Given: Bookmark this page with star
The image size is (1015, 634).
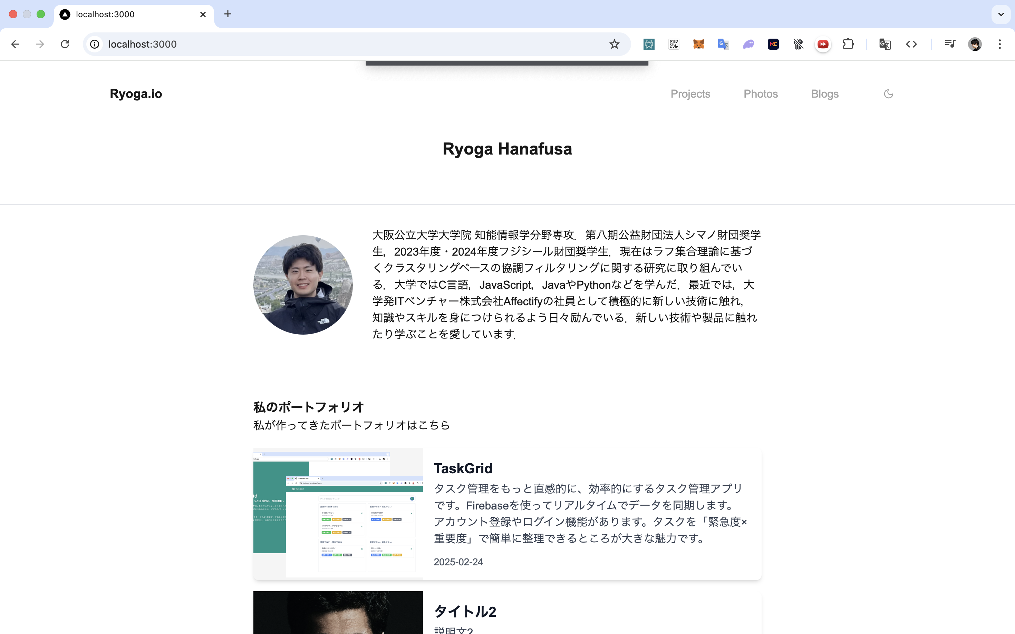Looking at the screenshot, I should [x=614, y=44].
